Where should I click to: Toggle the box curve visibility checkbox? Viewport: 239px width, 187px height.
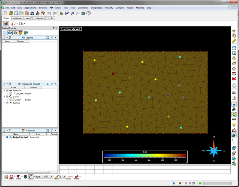11,100
